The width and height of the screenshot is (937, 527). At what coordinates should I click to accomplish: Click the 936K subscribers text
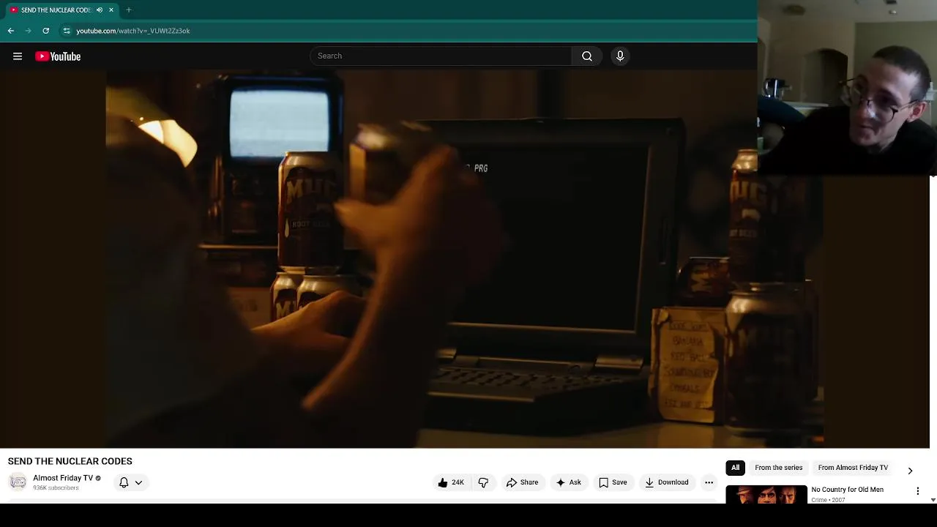pos(56,488)
